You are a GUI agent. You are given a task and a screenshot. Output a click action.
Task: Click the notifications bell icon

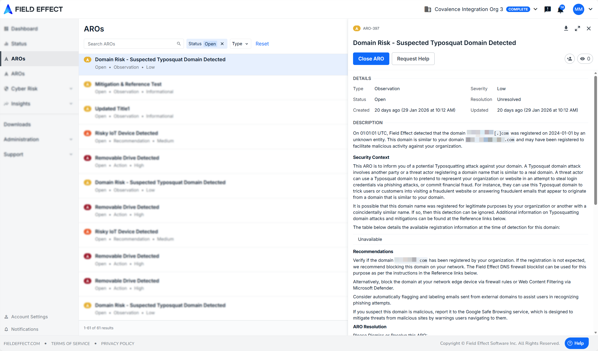point(560,9)
